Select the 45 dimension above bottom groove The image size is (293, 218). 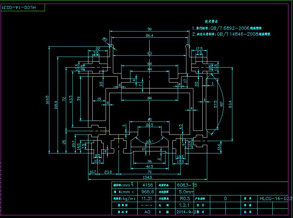[150, 120]
